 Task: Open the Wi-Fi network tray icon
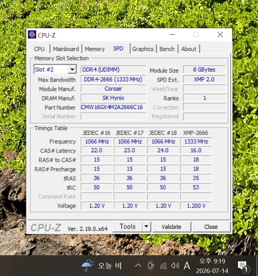pos(163,266)
